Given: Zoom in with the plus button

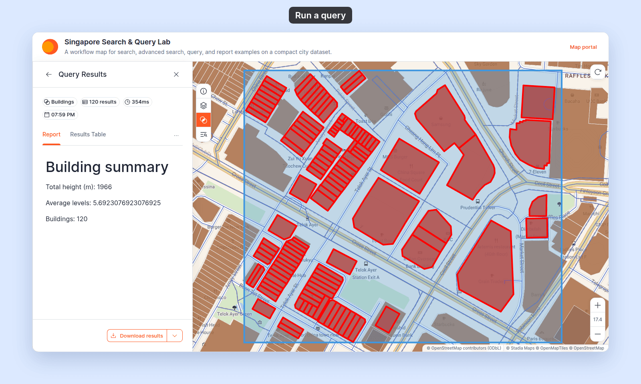Looking at the screenshot, I should point(598,305).
